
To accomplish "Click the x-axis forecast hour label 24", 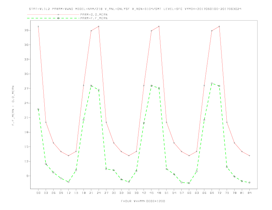I will coord(99,193).
